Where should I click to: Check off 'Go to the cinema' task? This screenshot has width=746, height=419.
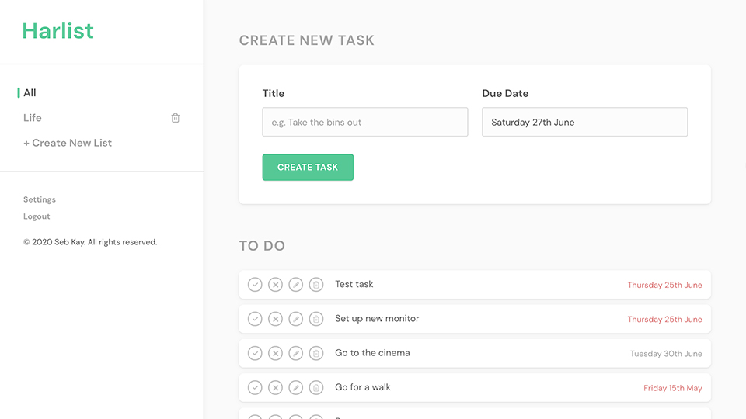[x=255, y=353]
